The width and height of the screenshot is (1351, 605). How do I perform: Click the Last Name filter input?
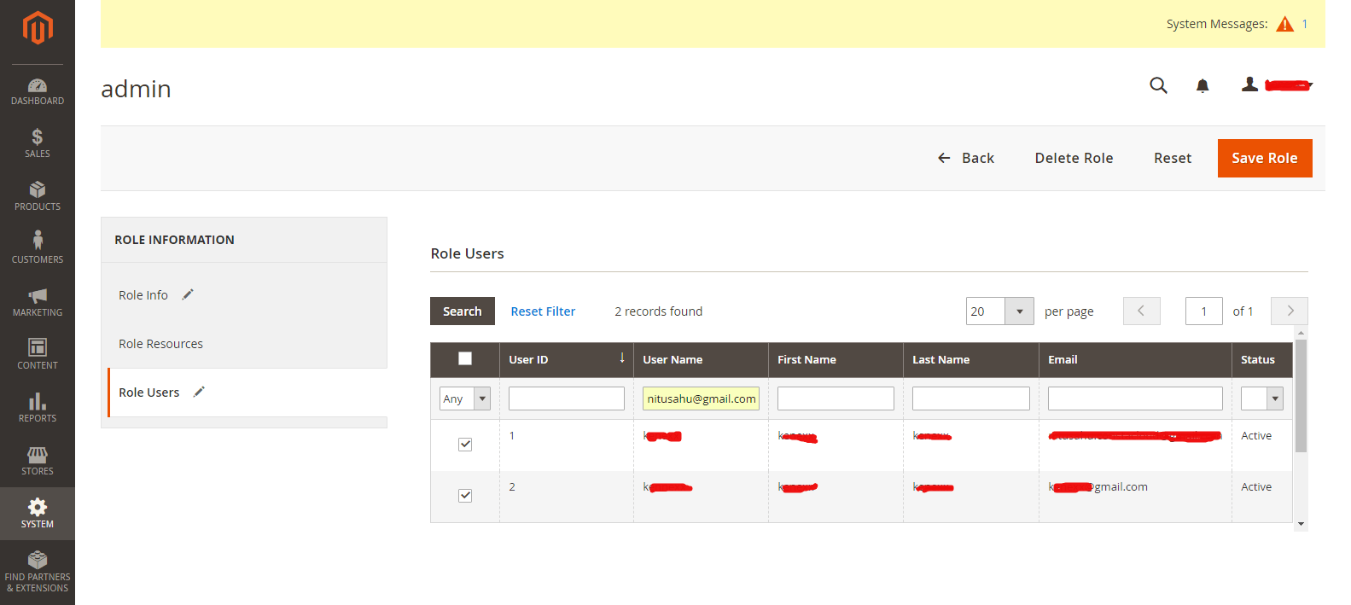click(x=970, y=398)
